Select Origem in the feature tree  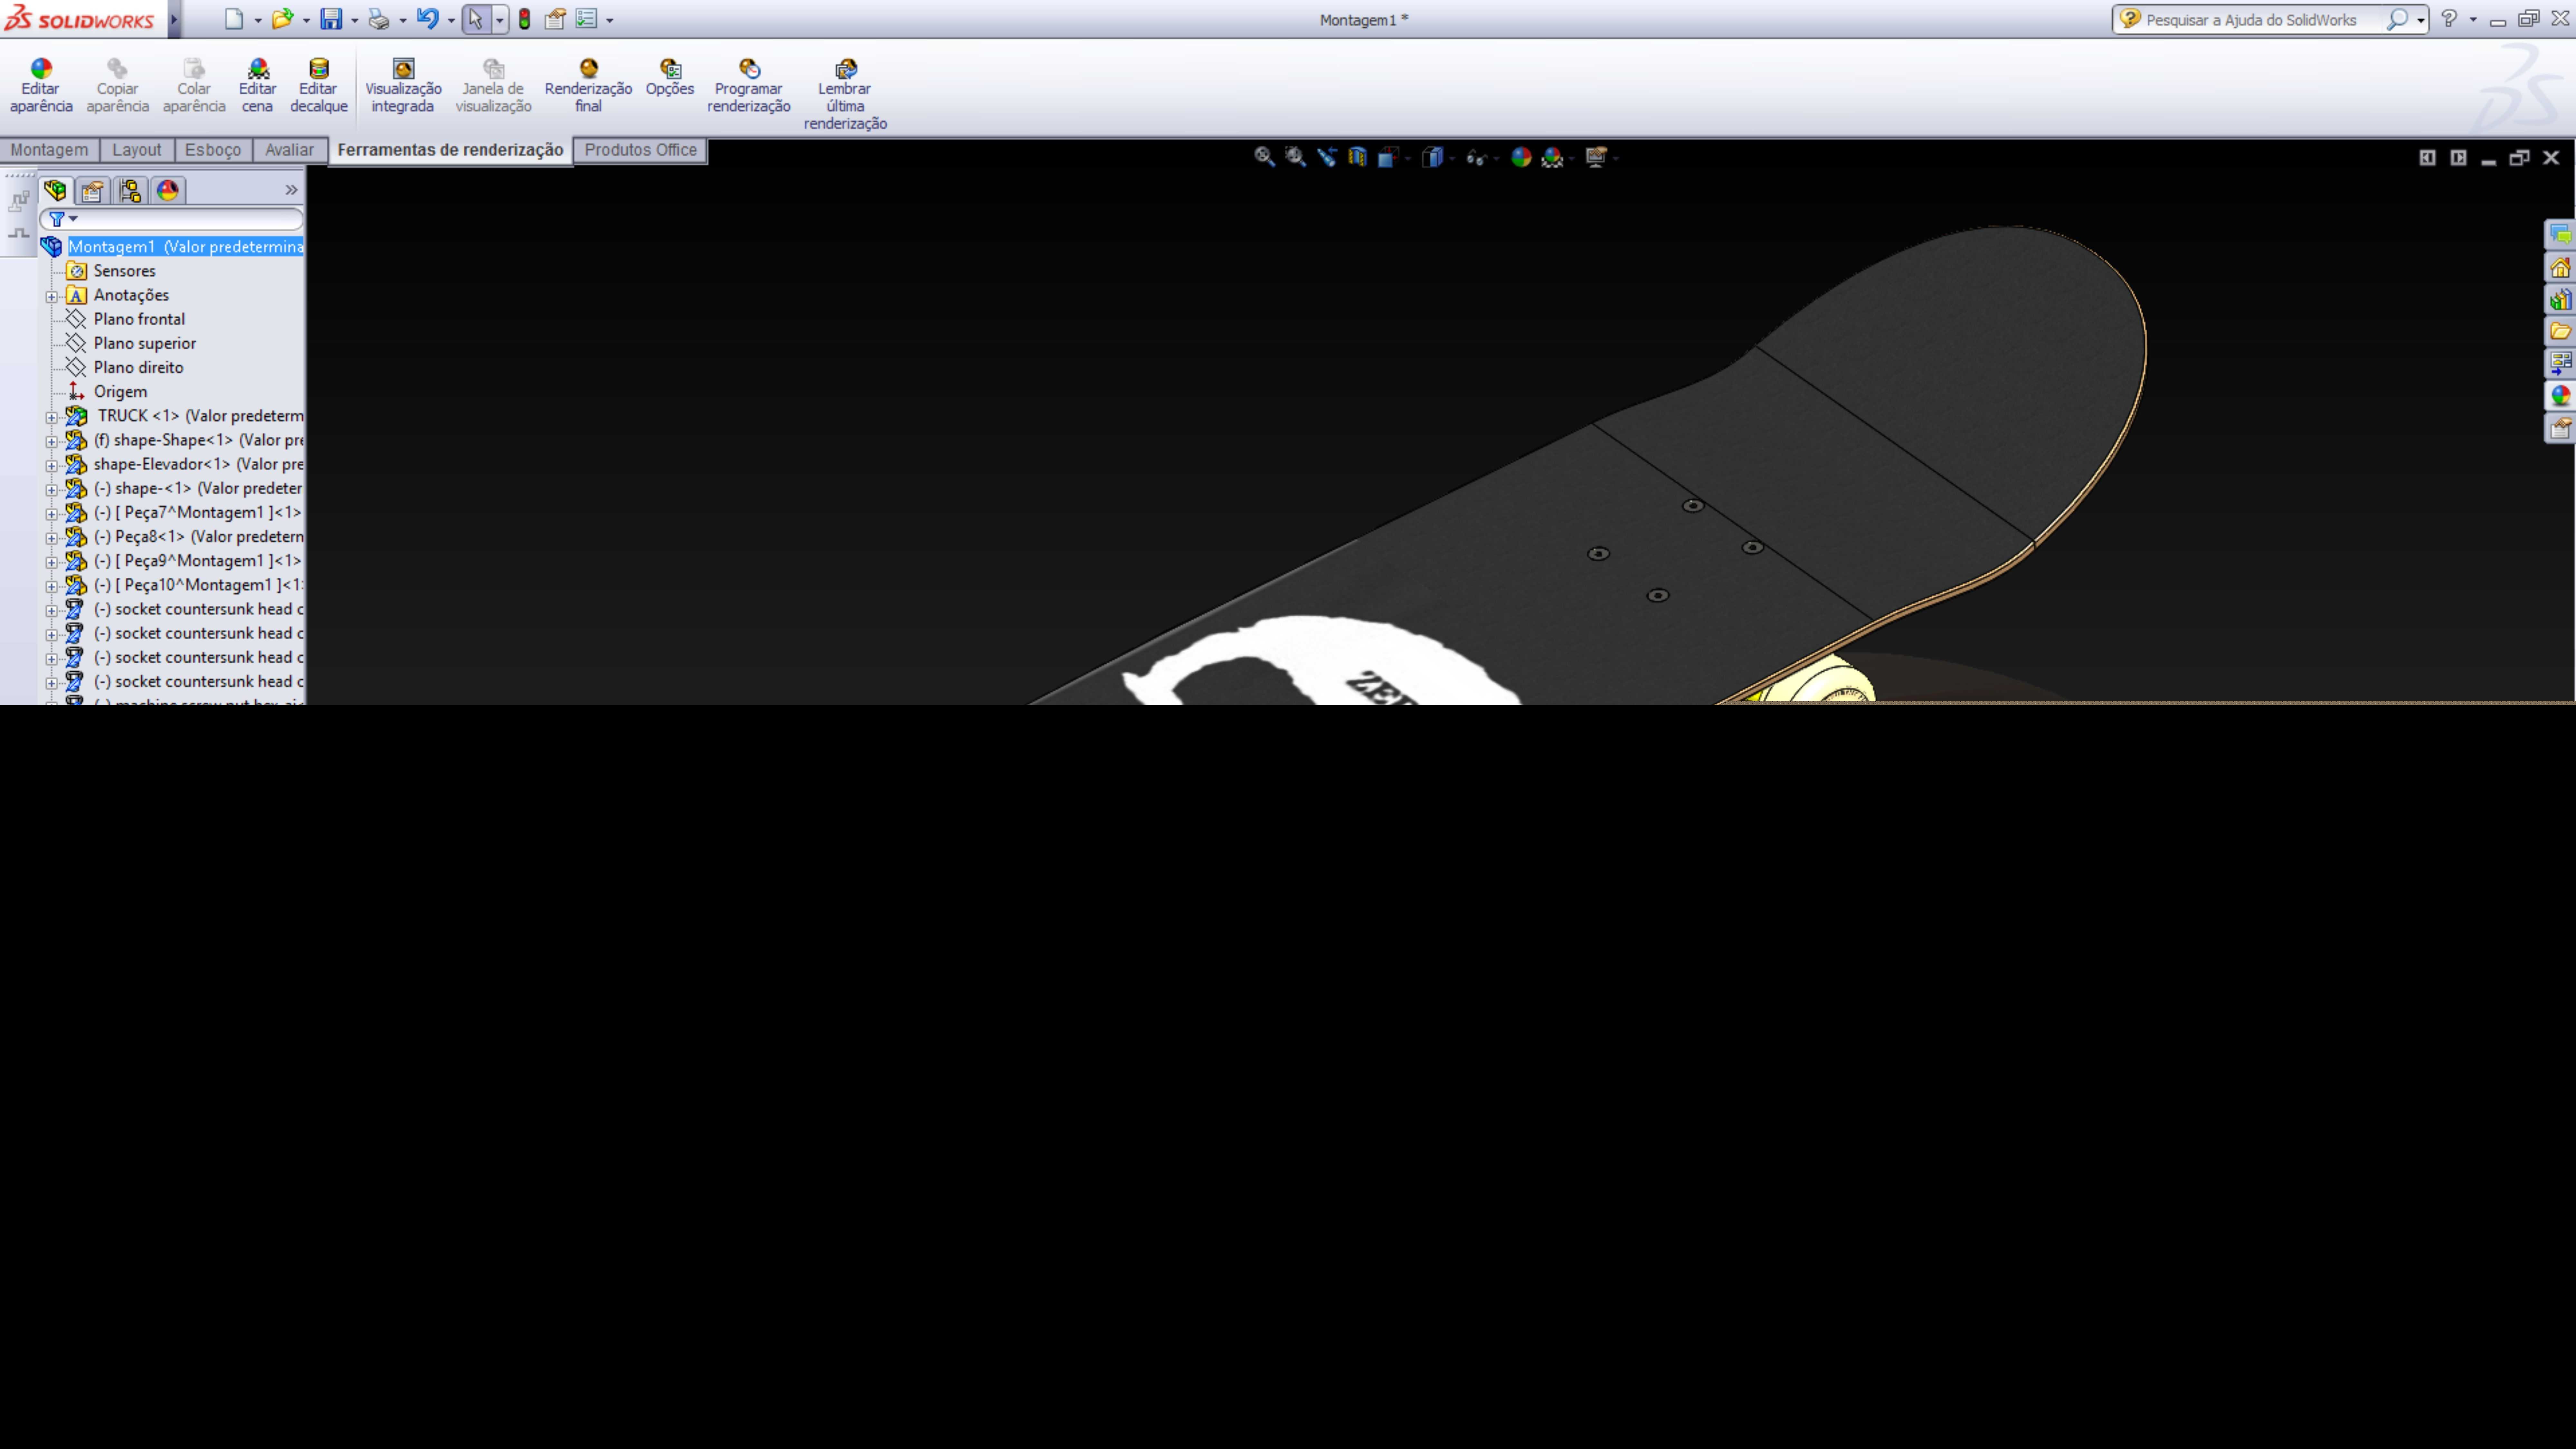coord(120,392)
